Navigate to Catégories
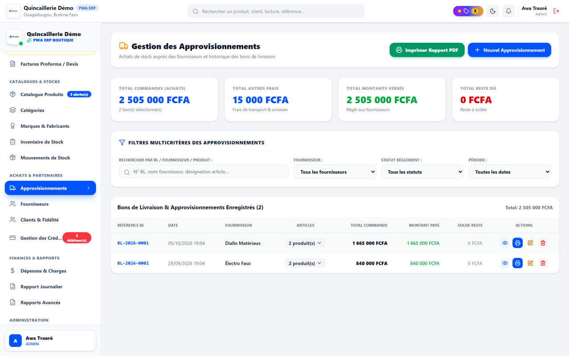The image size is (569, 356). (x=50, y=110)
